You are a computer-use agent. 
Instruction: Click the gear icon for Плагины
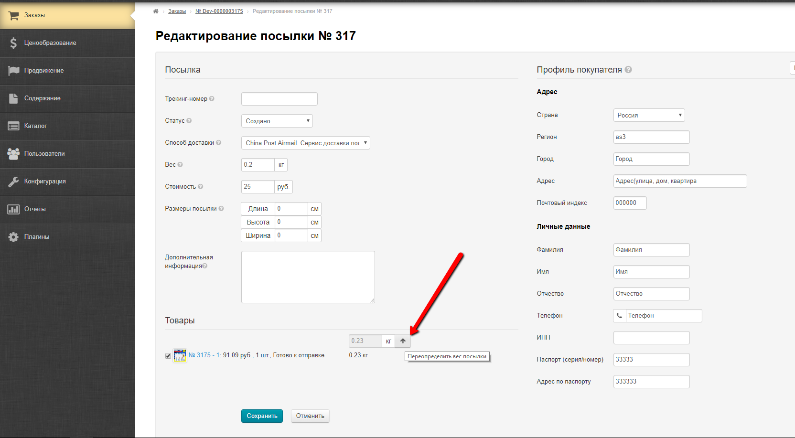click(x=13, y=237)
